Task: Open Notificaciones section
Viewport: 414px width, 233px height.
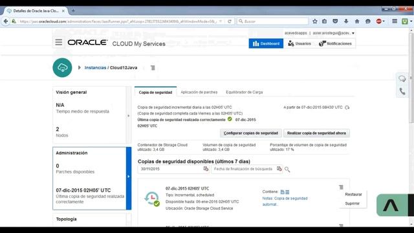Action: tap(335, 43)
